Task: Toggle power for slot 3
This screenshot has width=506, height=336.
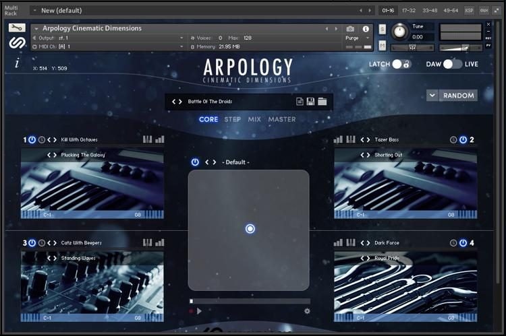Action: coord(32,243)
